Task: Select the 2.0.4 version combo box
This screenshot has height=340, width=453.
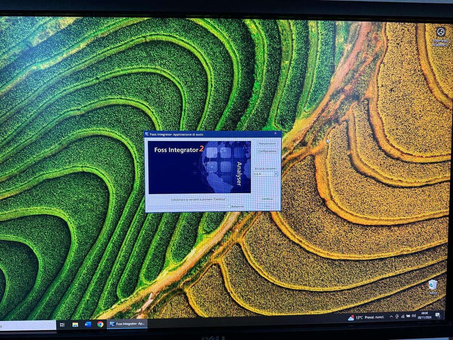Action: (x=263, y=174)
